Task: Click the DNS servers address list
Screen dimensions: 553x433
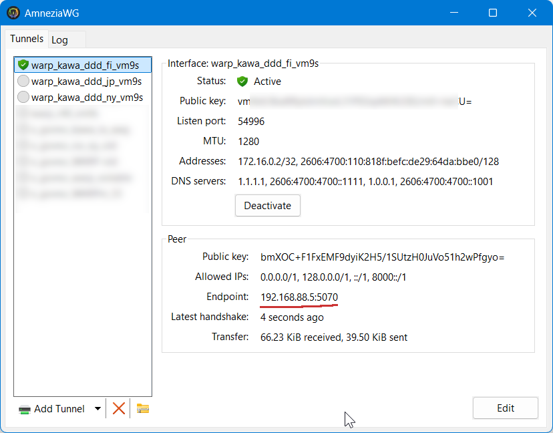Action: click(365, 181)
